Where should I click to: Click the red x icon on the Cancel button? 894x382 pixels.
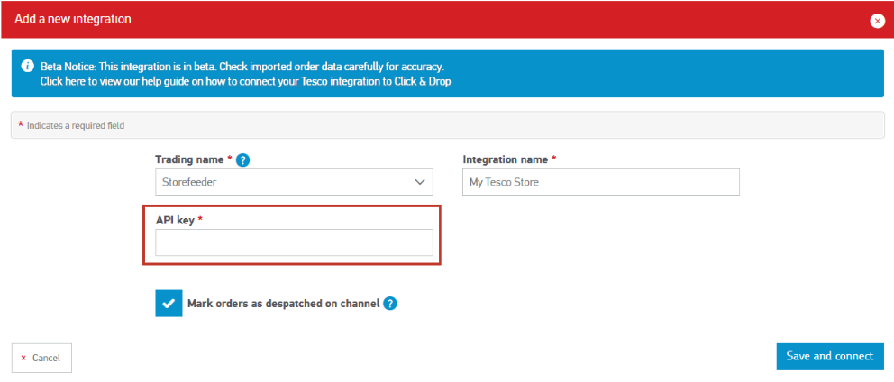coord(23,358)
